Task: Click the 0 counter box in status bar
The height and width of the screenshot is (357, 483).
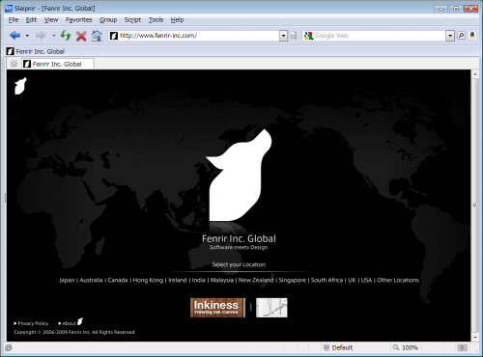Action: [462, 347]
